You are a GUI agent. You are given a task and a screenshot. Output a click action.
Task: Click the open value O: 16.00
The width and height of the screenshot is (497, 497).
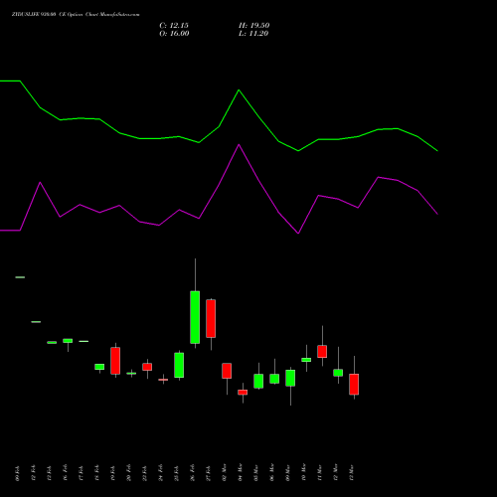coord(174,34)
